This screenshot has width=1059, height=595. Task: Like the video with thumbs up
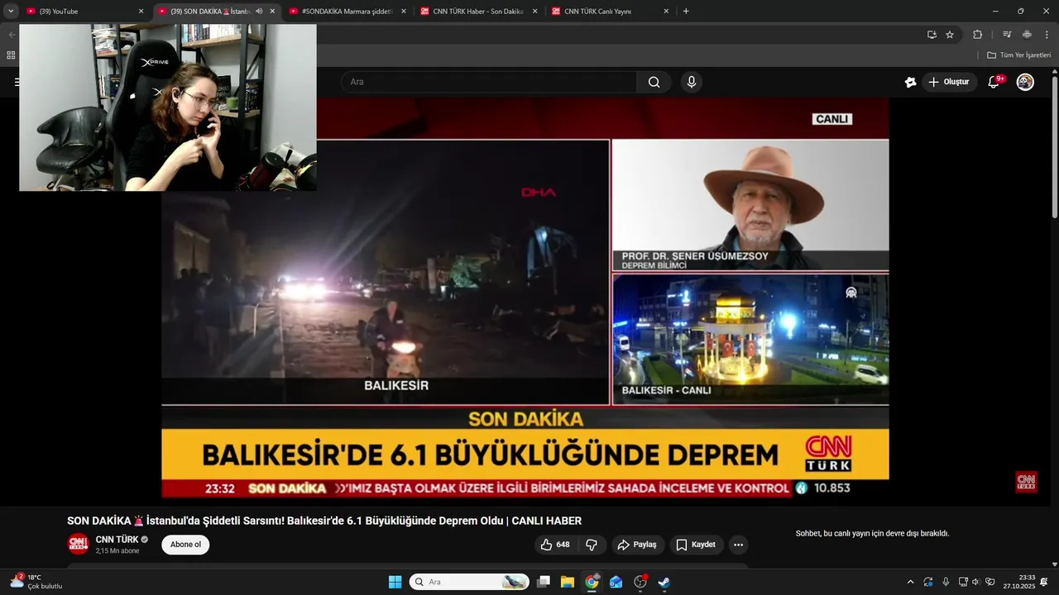click(555, 545)
